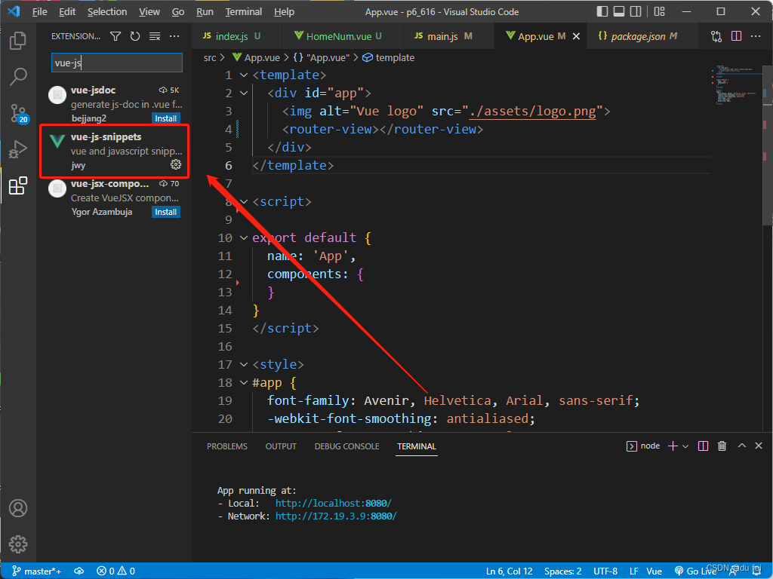Switch to the HomeNum.vue editor tab
This screenshot has height=579, width=773.
[338, 36]
